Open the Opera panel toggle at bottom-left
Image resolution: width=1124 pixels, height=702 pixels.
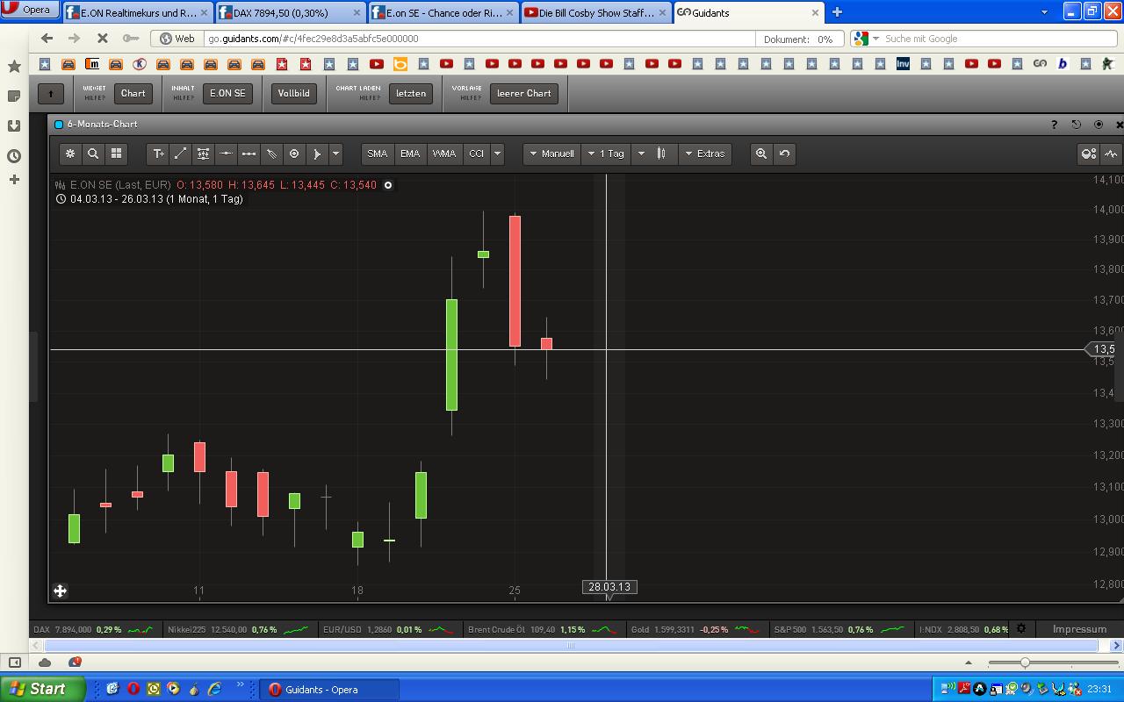pyautogui.click(x=14, y=663)
